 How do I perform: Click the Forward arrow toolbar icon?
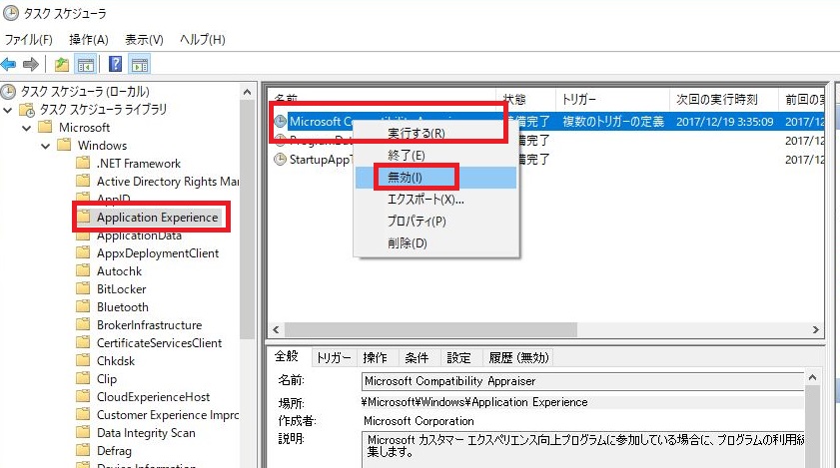click(x=31, y=65)
